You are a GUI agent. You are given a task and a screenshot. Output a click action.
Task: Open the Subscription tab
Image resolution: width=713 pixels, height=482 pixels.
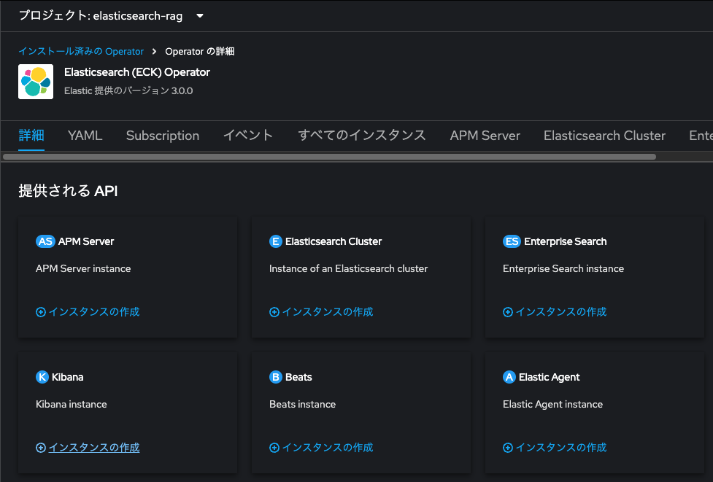point(162,136)
